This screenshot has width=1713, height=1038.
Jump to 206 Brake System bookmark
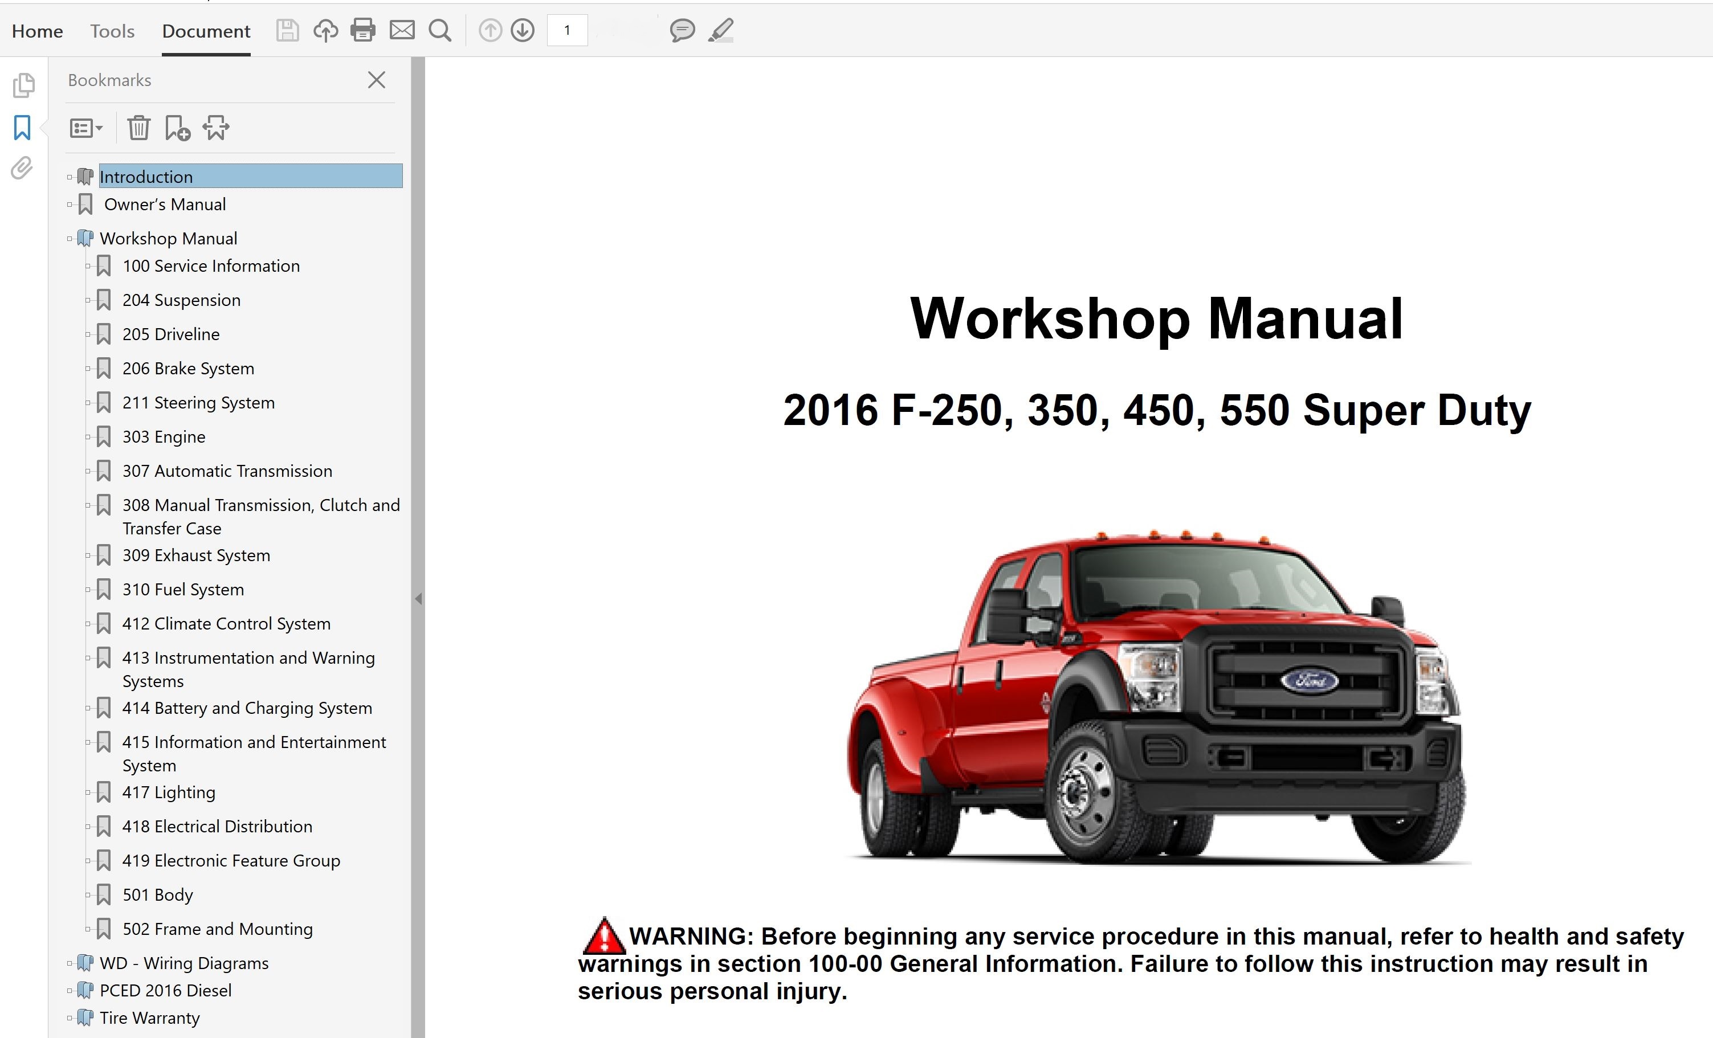(x=189, y=369)
